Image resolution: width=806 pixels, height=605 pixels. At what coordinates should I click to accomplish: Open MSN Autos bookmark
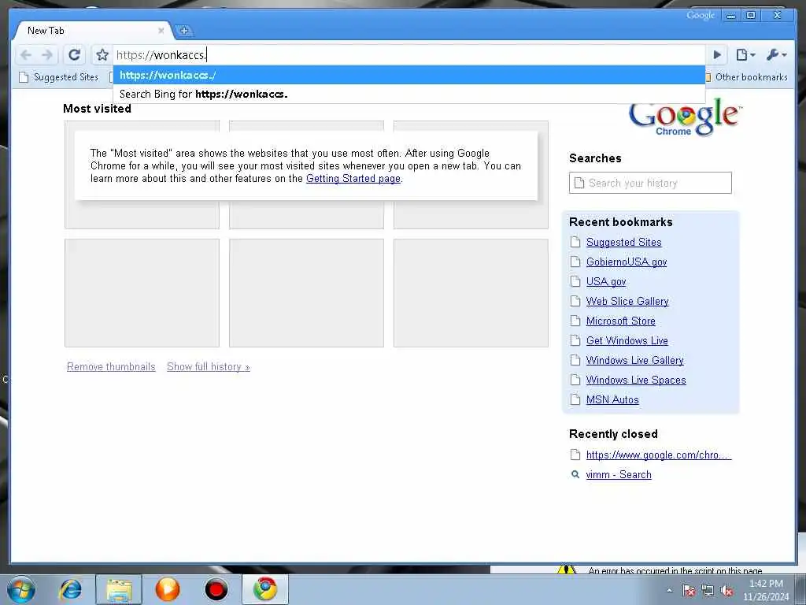(x=612, y=399)
